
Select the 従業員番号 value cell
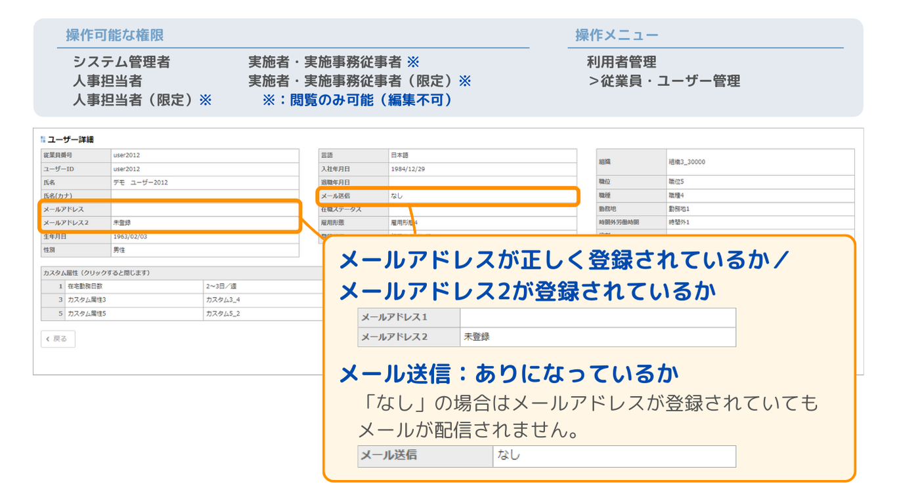click(x=127, y=155)
